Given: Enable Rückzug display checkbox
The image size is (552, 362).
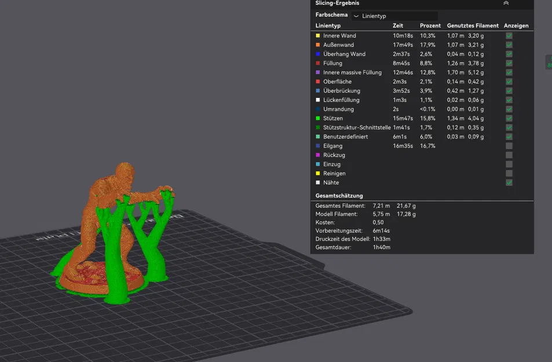Looking at the screenshot, I should [x=509, y=155].
